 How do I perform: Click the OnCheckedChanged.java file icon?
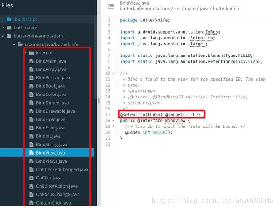point(31,169)
